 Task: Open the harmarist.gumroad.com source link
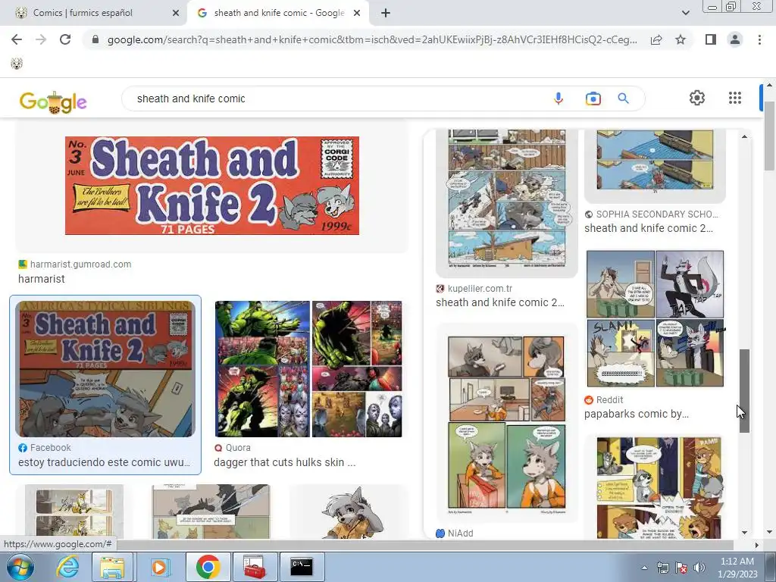80,264
